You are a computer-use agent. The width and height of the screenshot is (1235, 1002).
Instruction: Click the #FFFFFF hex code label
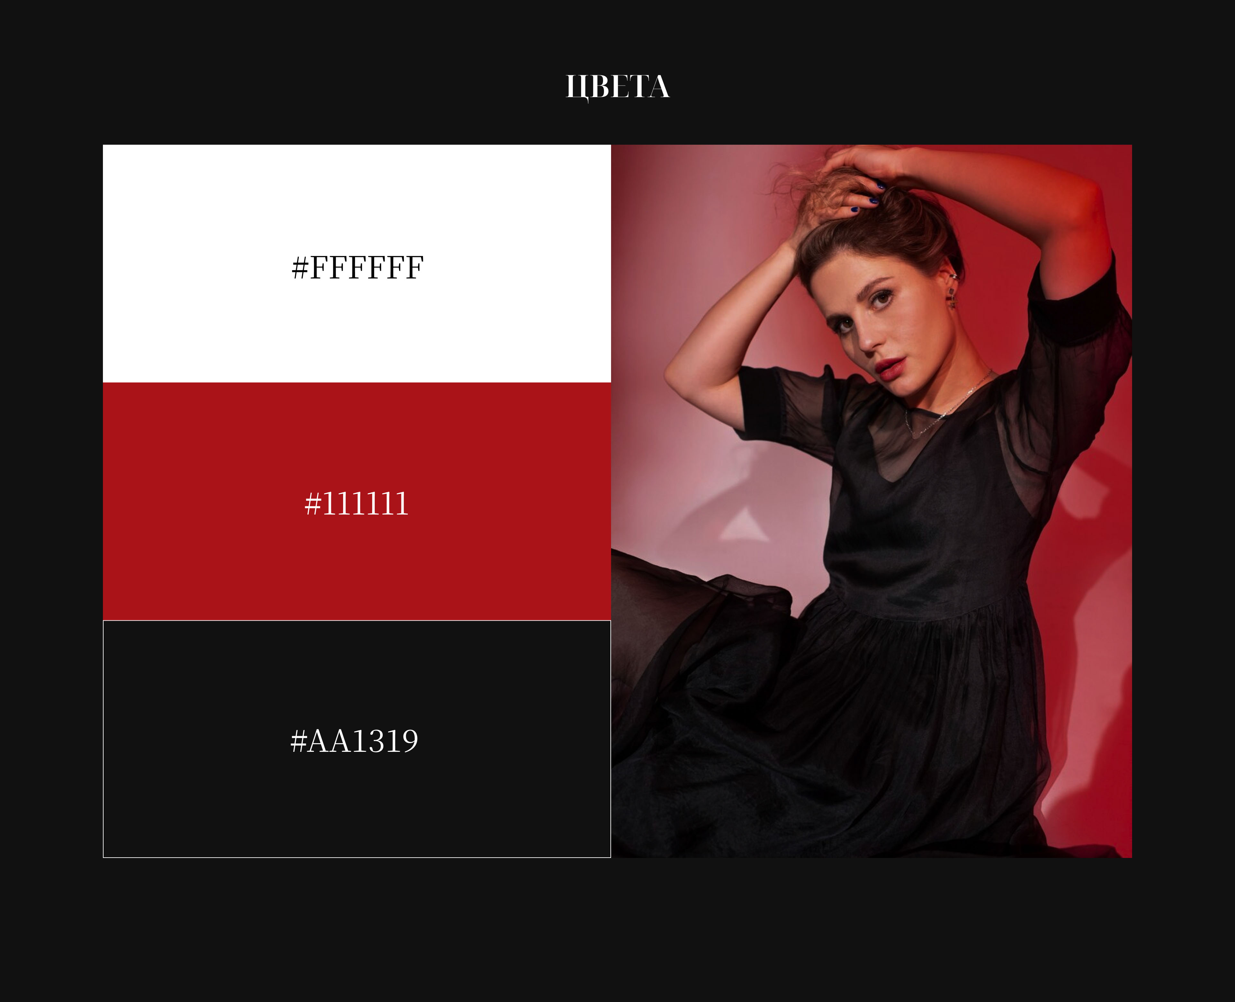357,268
